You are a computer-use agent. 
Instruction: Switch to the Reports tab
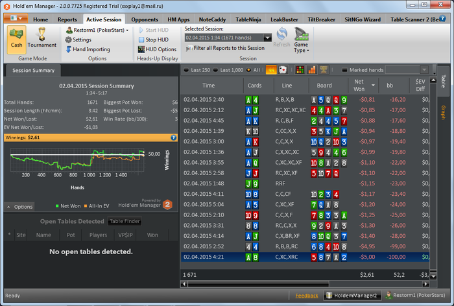(x=67, y=19)
